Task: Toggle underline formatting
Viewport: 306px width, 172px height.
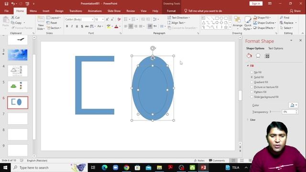Action: click(77, 26)
